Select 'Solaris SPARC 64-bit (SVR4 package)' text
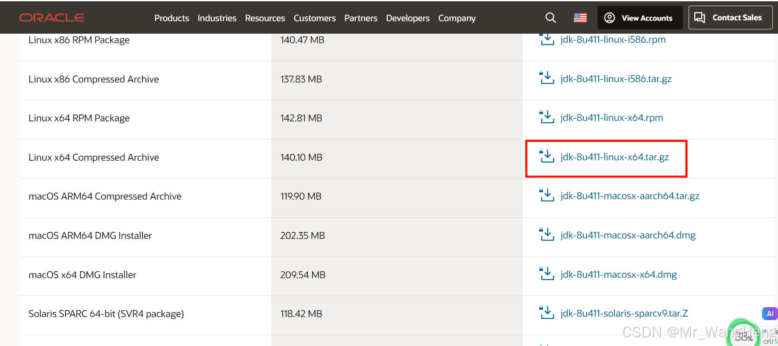Image resolution: width=778 pixels, height=346 pixels. 106,314
